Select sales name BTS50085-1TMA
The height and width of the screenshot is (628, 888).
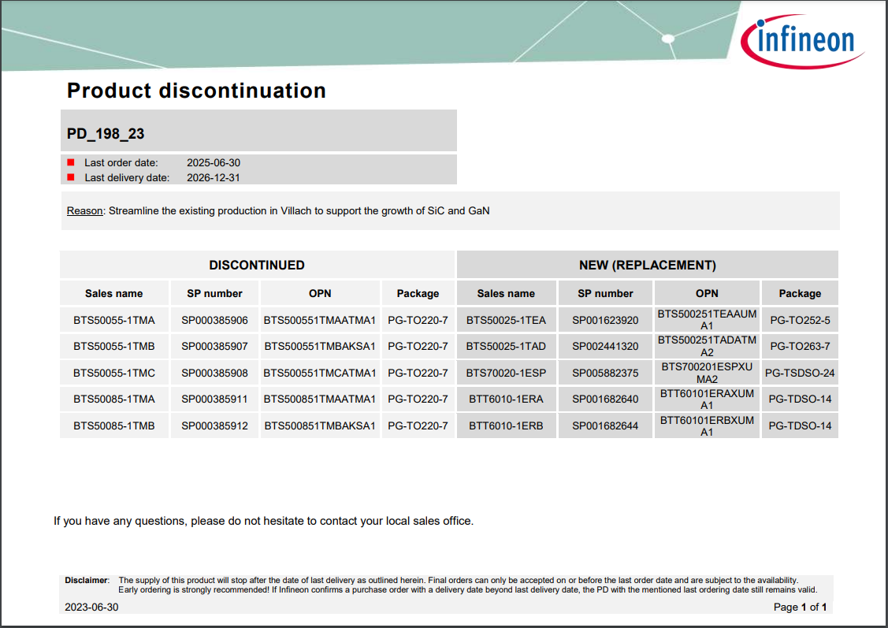tap(113, 399)
